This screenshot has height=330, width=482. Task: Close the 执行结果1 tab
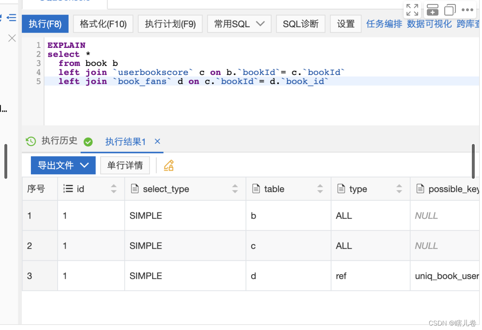(157, 141)
